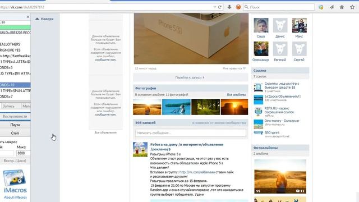
Task: Go to the browser home page icon
Action: point(342,7)
